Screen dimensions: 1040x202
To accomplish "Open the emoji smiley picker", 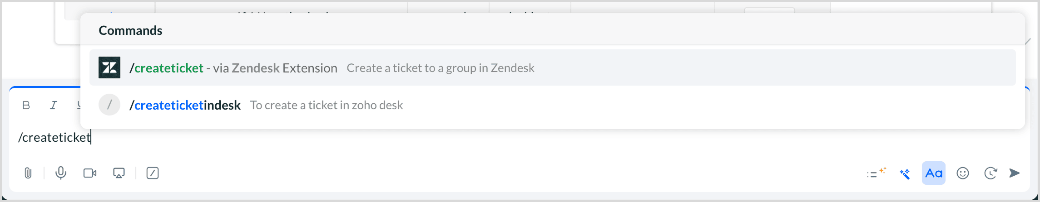I will coord(963,173).
